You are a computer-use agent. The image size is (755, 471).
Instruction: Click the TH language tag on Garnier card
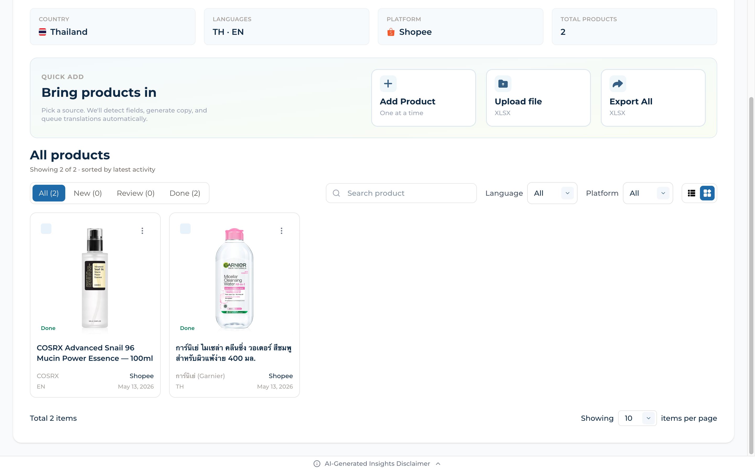(180, 386)
